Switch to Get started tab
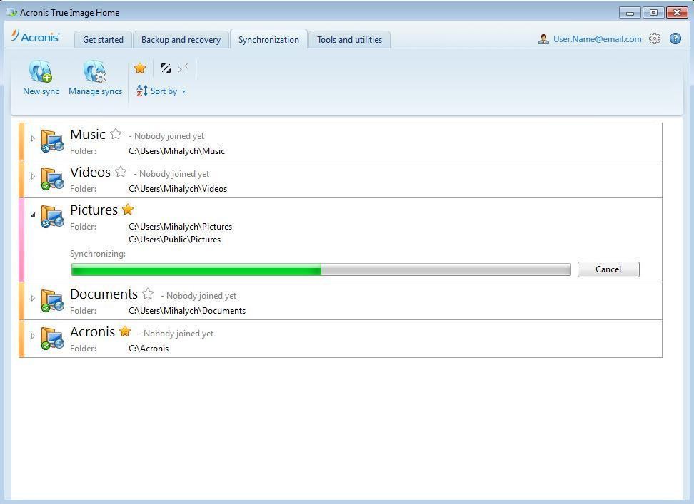The width and height of the screenshot is (694, 504). coord(103,40)
